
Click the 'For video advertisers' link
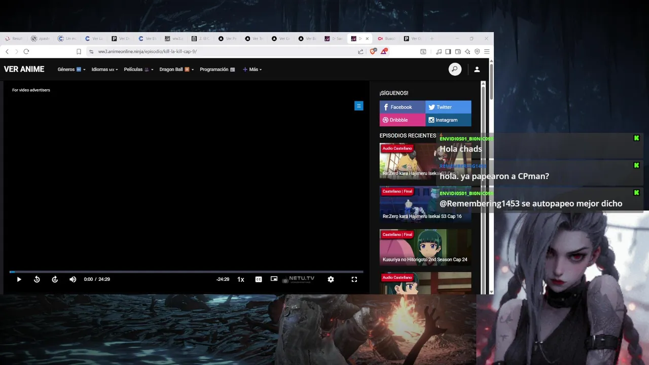pos(31,90)
